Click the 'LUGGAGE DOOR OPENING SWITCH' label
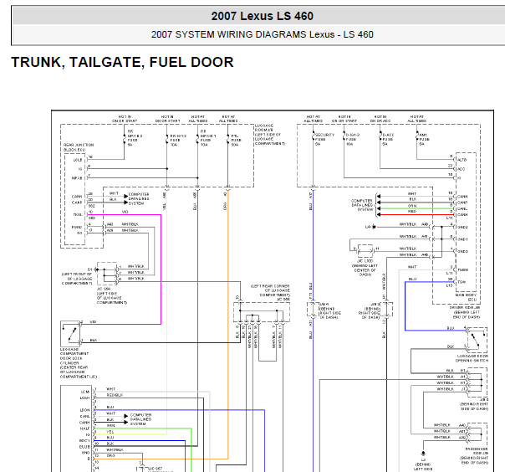The height and width of the screenshot is (472, 505). (x=472, y=358)
